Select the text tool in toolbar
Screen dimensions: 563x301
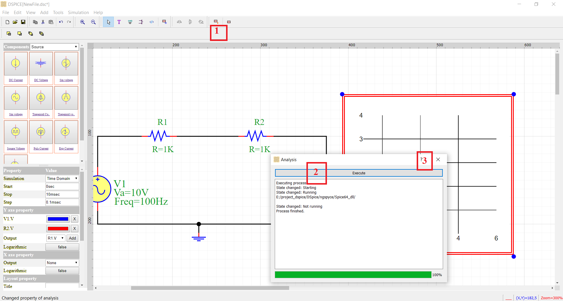tap(119, 22)
